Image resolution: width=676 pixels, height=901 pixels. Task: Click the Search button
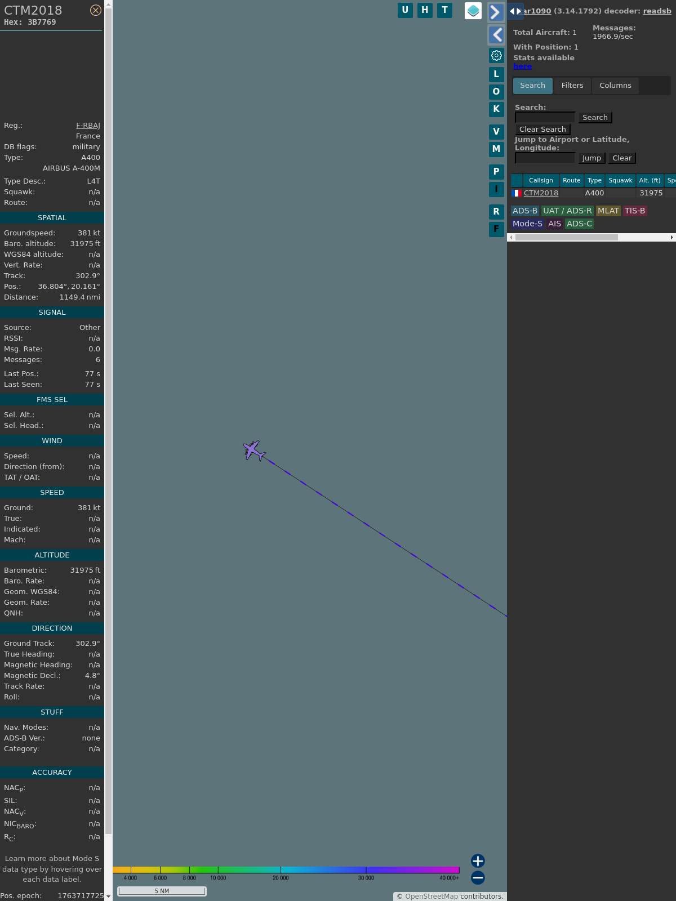click(x=595, y=118)
